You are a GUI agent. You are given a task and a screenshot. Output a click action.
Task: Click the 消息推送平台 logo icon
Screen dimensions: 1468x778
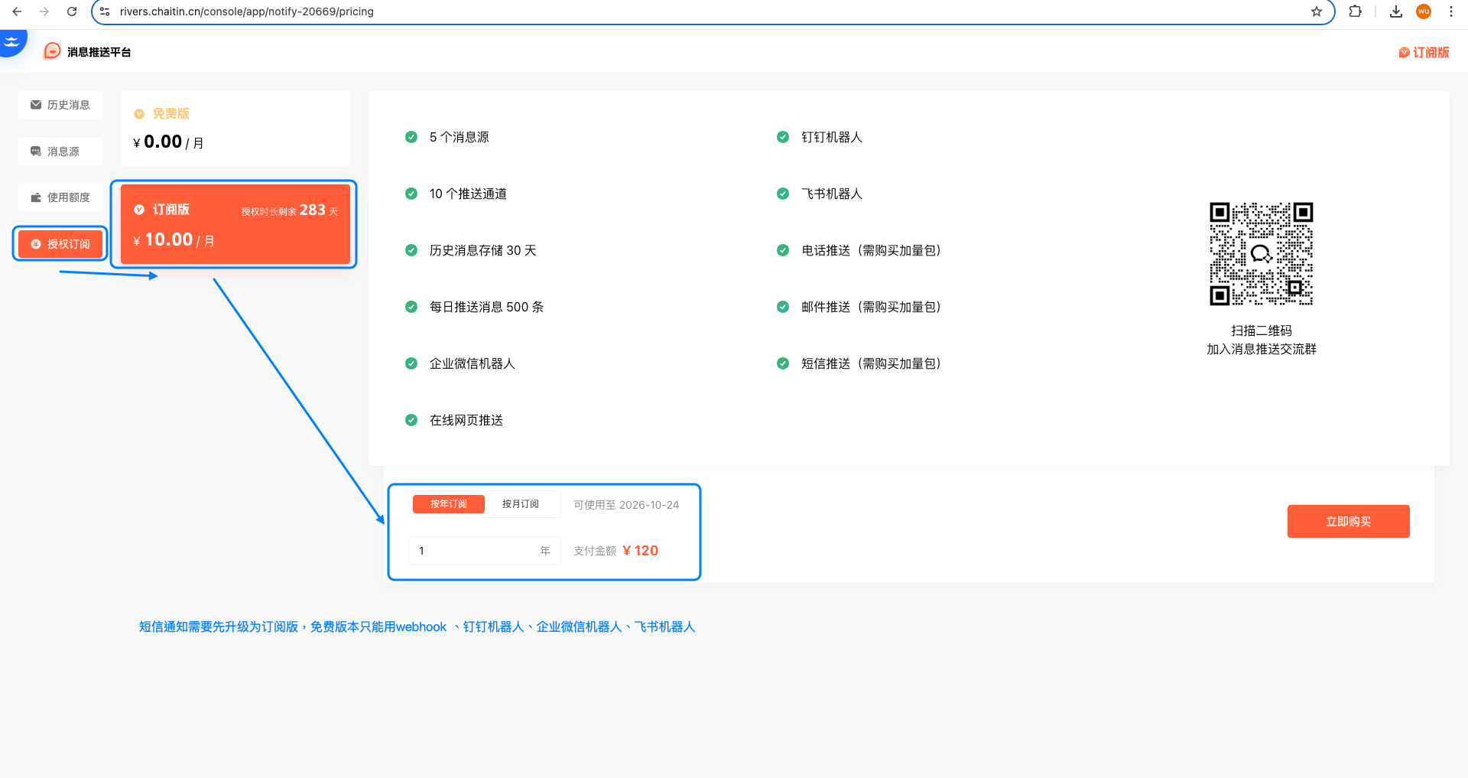tap(52, 51)
